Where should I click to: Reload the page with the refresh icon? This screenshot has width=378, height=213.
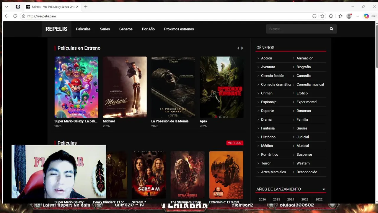coord(15,16)
